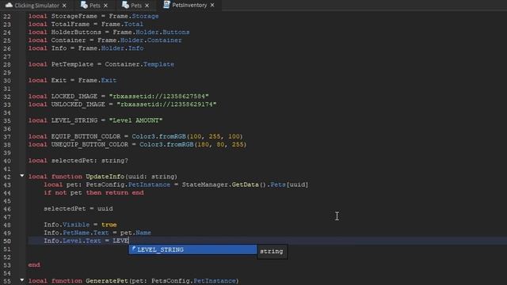The width and height of the screenshot is (507, 285).
Task: Click "selectedPet = uuid" on line 46
Action: [78, 209]
